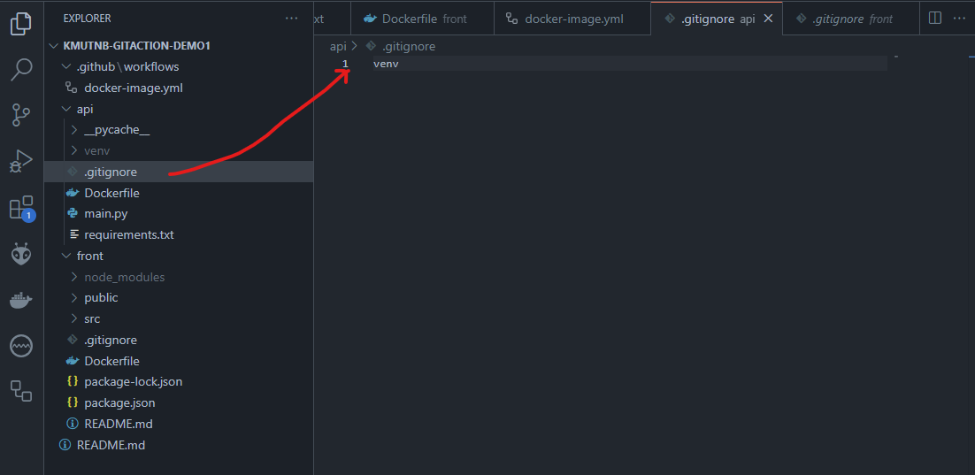Click the api breadcrumb segment
Viewport: 975px width, 475px height.
[x=338, y=46]
